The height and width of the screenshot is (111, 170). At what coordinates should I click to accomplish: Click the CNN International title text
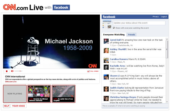click(15, 77)
